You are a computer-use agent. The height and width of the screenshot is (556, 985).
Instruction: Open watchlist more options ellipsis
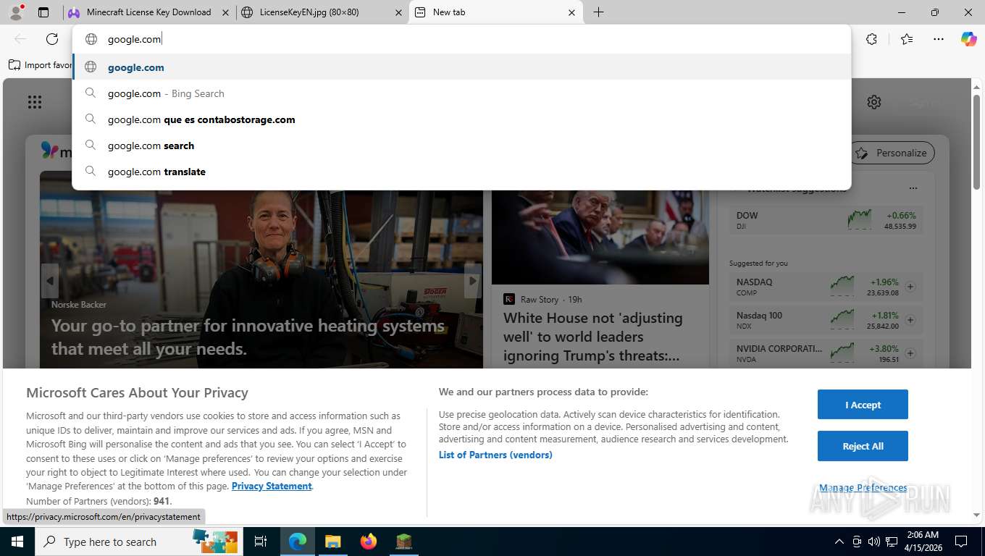point(913,188)
